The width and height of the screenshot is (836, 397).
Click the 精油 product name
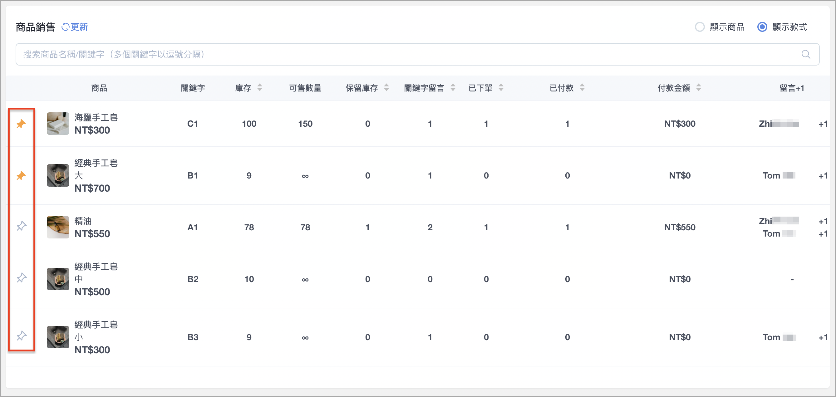pyautogui.click(x=83, y=221)
